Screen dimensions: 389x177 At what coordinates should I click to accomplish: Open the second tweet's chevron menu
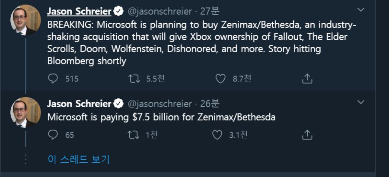pyautogui.click(x=360, y=102)
